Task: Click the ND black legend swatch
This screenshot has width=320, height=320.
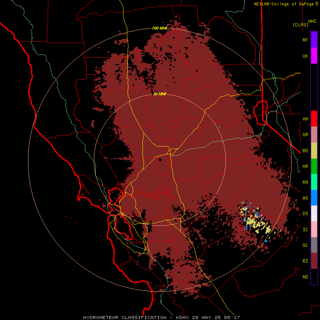Action: (x=314, y=277)
